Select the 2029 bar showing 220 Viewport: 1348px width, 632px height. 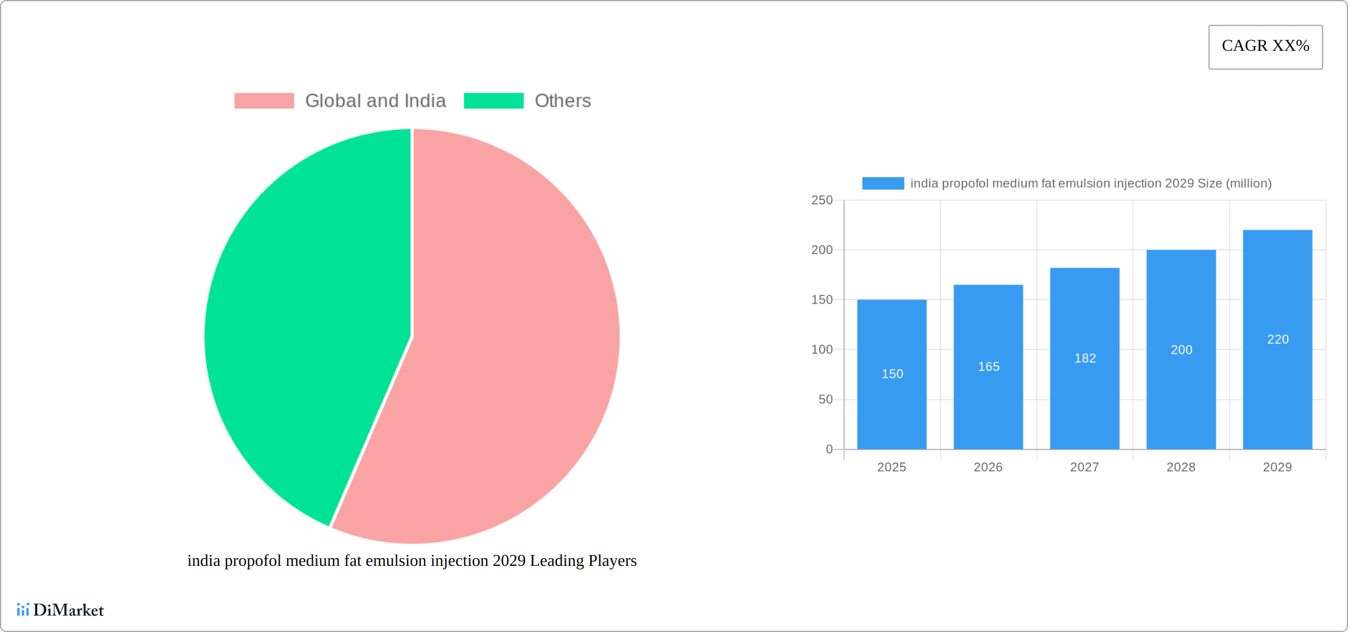[1277, 340]
